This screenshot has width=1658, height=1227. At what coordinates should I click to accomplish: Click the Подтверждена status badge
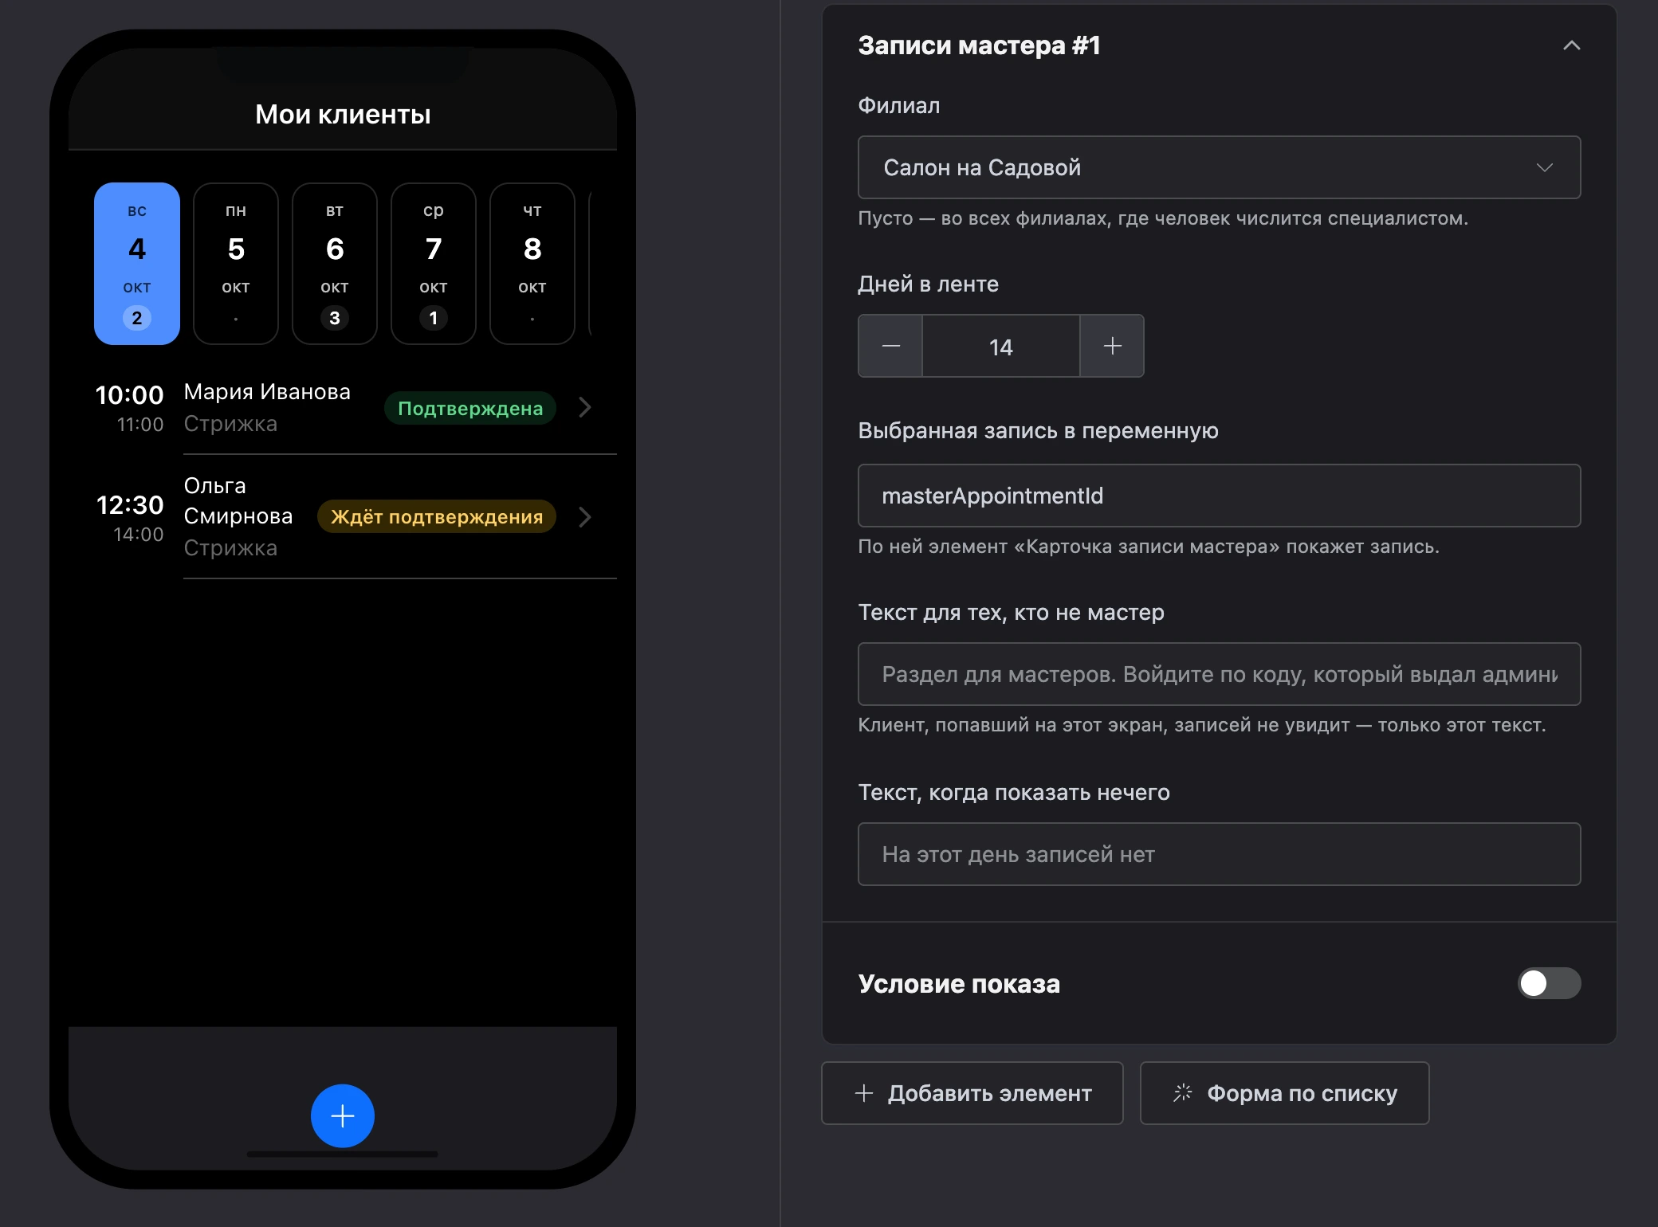point(470,408)
